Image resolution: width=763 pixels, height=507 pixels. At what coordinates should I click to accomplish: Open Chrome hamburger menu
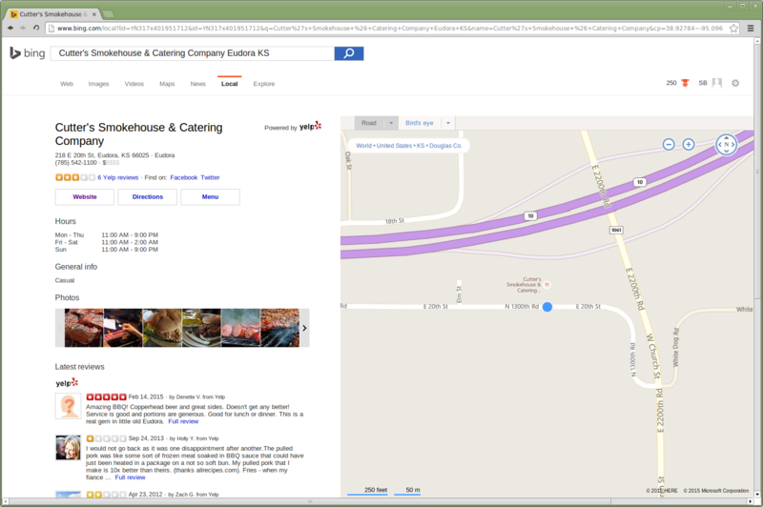coord(751,29)
